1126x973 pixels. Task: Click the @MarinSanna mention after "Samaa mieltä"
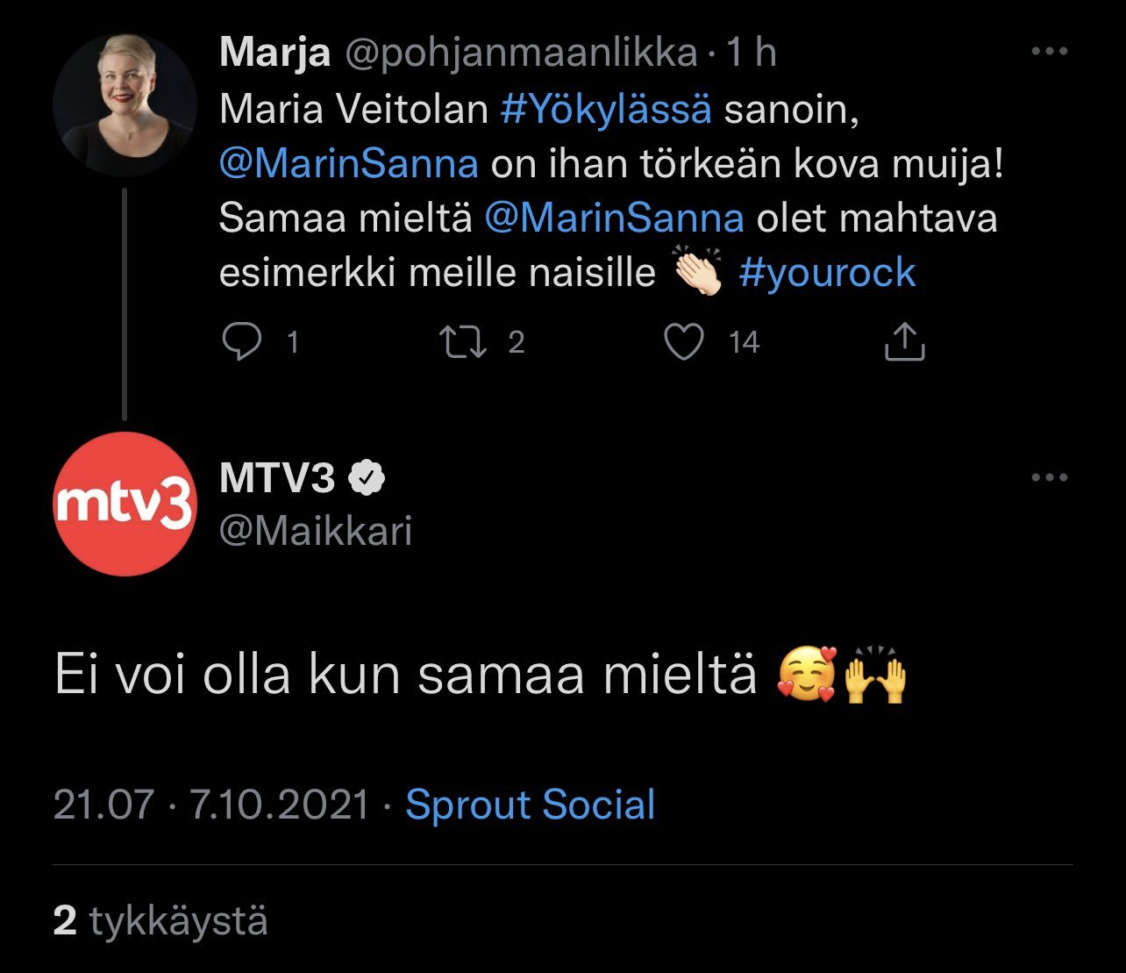click(614, 218)
